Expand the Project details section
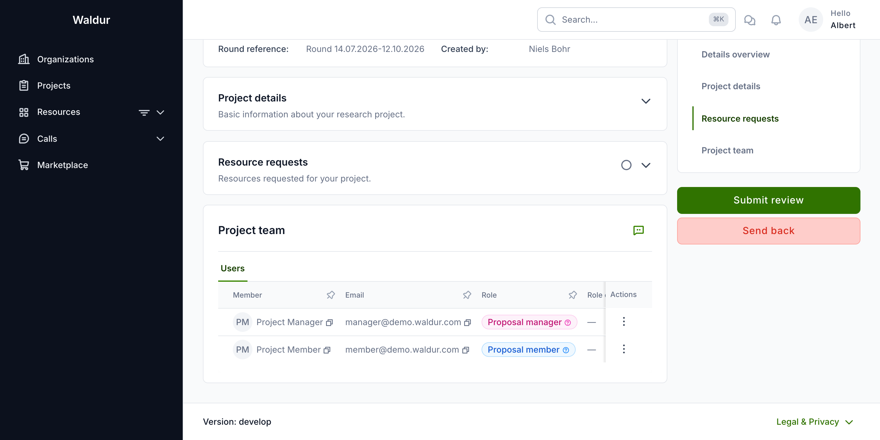880x440 pixels. (x=646, y=101)
